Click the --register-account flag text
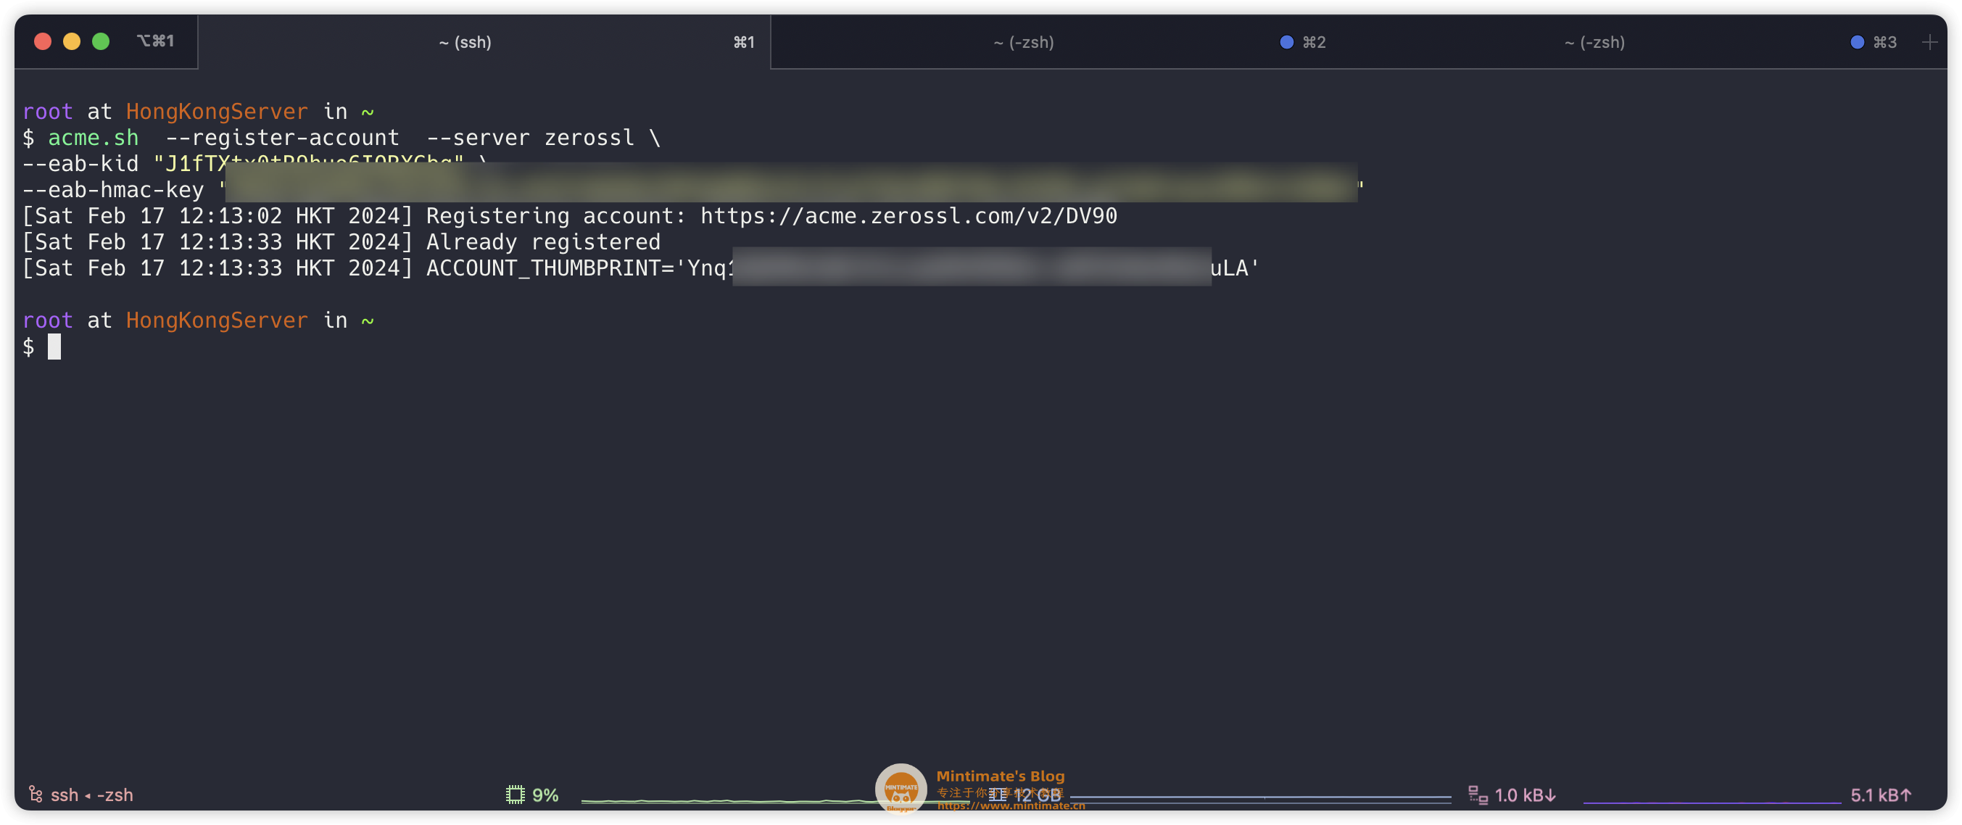Image resolution: width=1962 pixels, height=825 pixels. point(283,137)
